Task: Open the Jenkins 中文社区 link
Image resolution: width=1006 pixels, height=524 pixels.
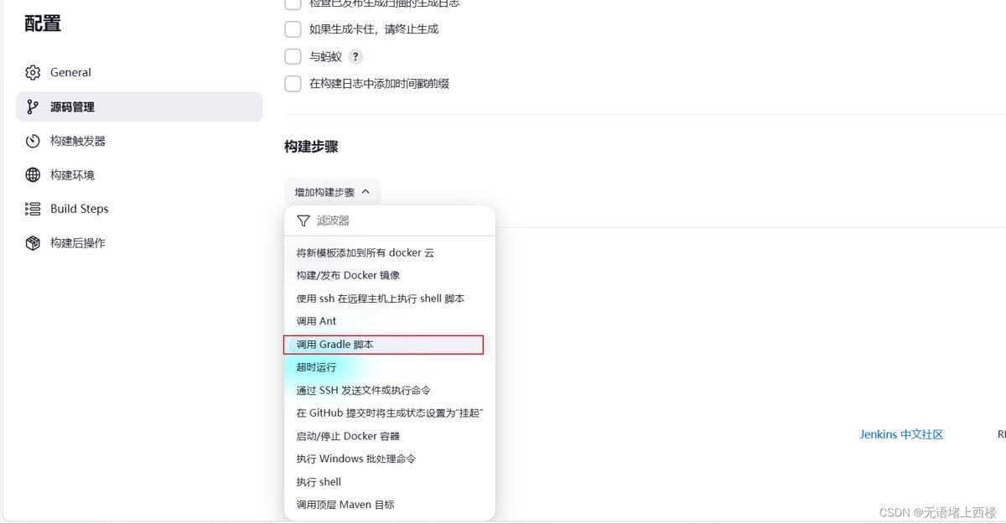Action: tap(901, 434)
